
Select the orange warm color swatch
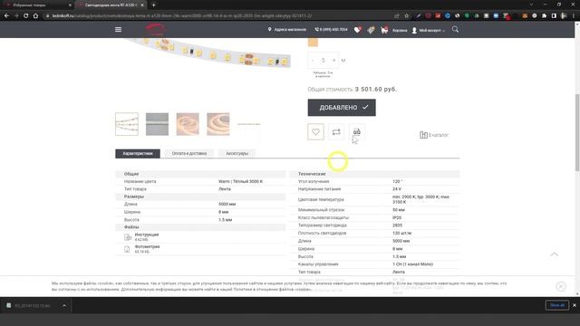click(313, 43)
